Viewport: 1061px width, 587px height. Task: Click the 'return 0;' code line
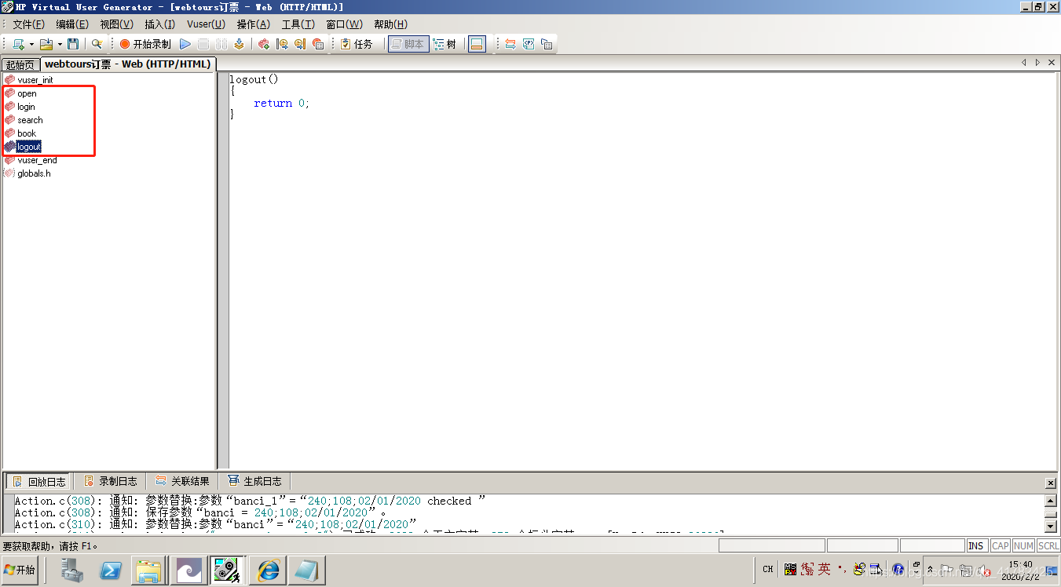coord(282,103)
